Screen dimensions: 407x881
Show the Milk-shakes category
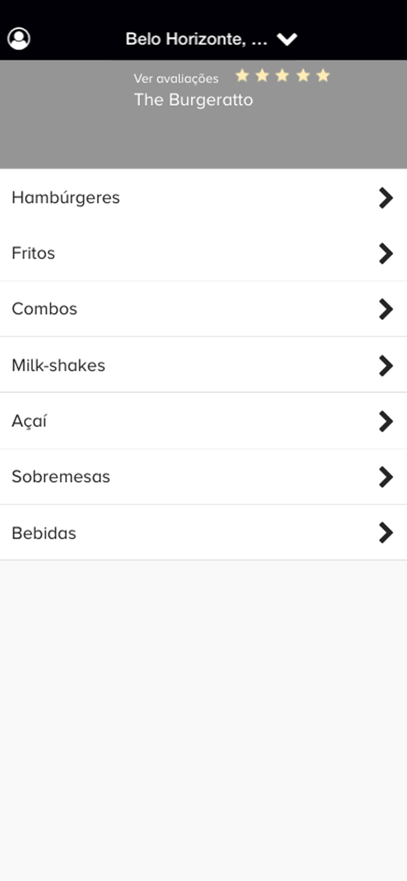tap(59, 365)
